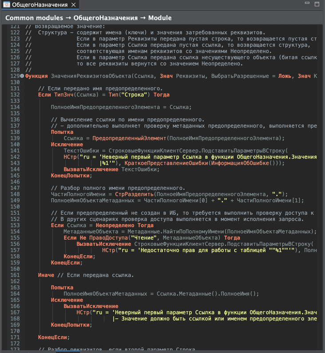Screen dimensions: 325x353
Task: Click the Ложь literal on line 129
Action: click(x=285, y=76)
